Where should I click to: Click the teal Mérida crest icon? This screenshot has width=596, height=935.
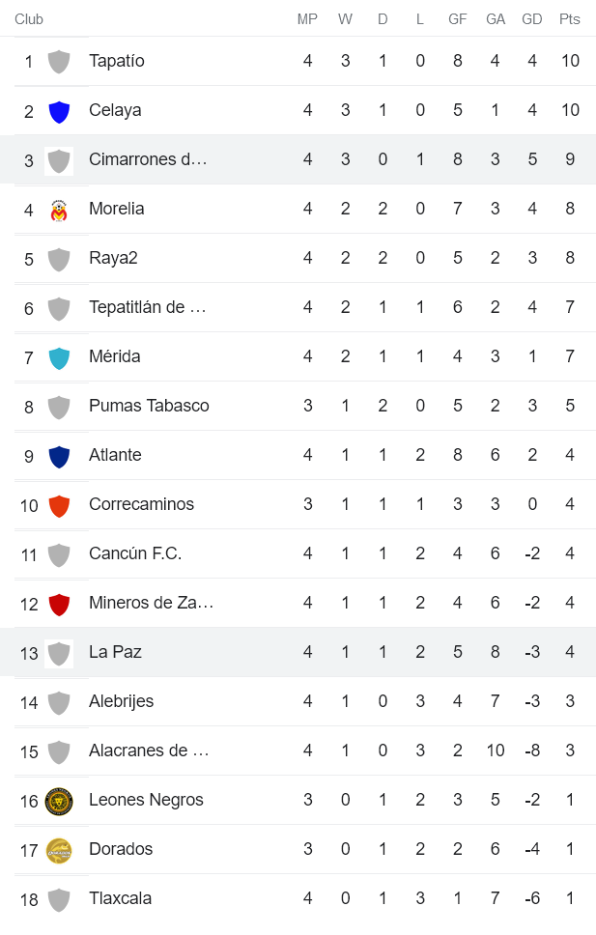(60, 356)
